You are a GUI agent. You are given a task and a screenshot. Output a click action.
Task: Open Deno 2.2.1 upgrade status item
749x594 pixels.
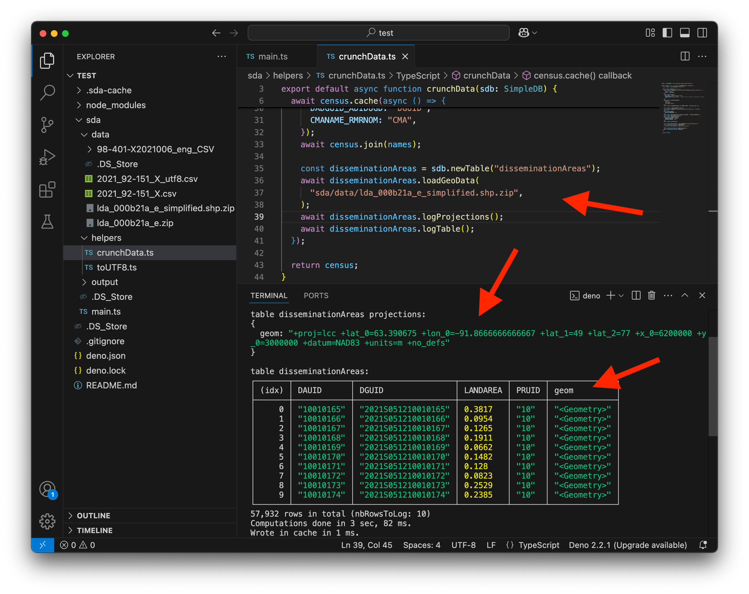628,545
